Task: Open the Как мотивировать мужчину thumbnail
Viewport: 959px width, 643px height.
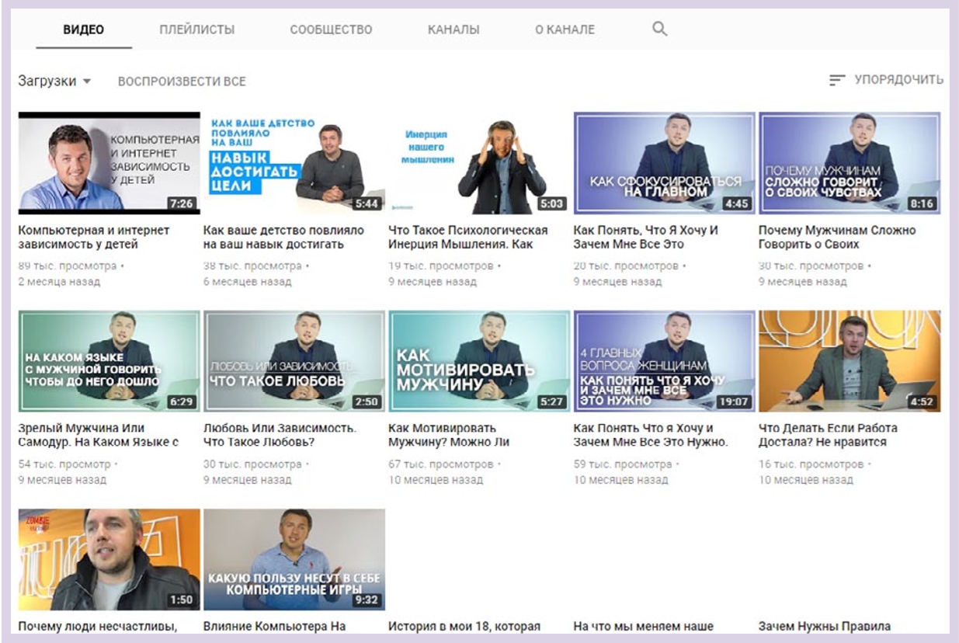Action: coord(478,361)
